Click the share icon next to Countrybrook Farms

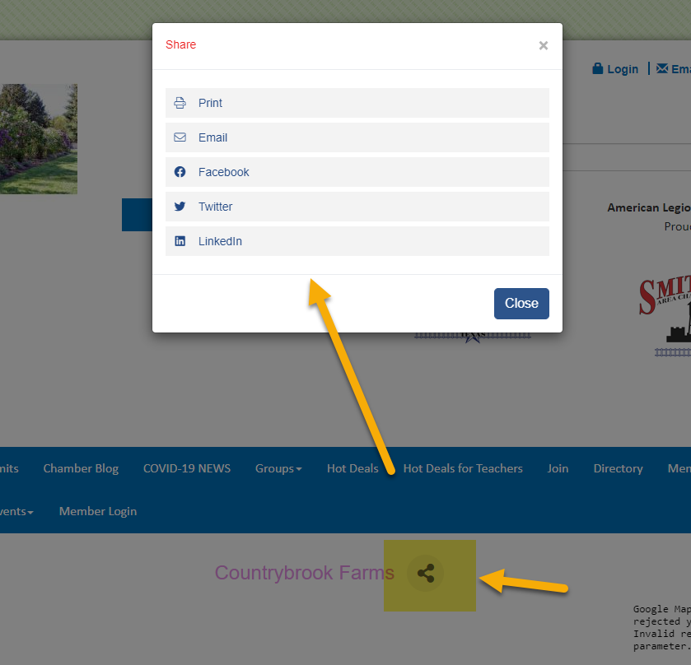426,574
